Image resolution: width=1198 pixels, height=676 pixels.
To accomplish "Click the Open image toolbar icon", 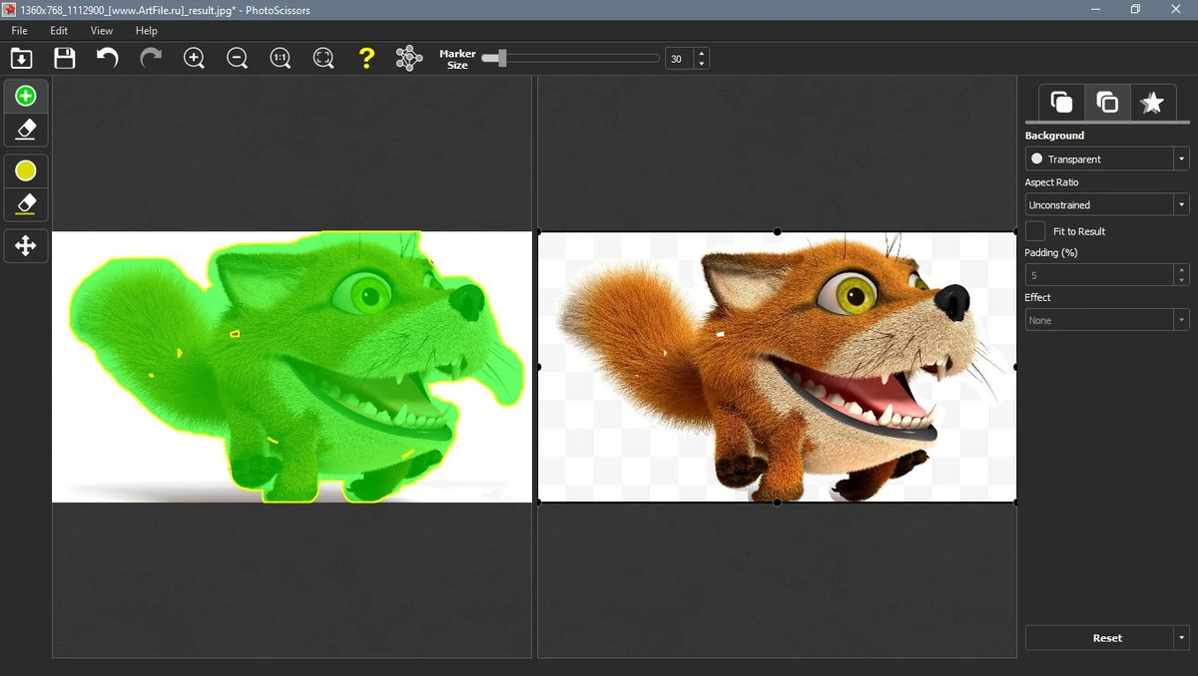I will pos(21,58).
